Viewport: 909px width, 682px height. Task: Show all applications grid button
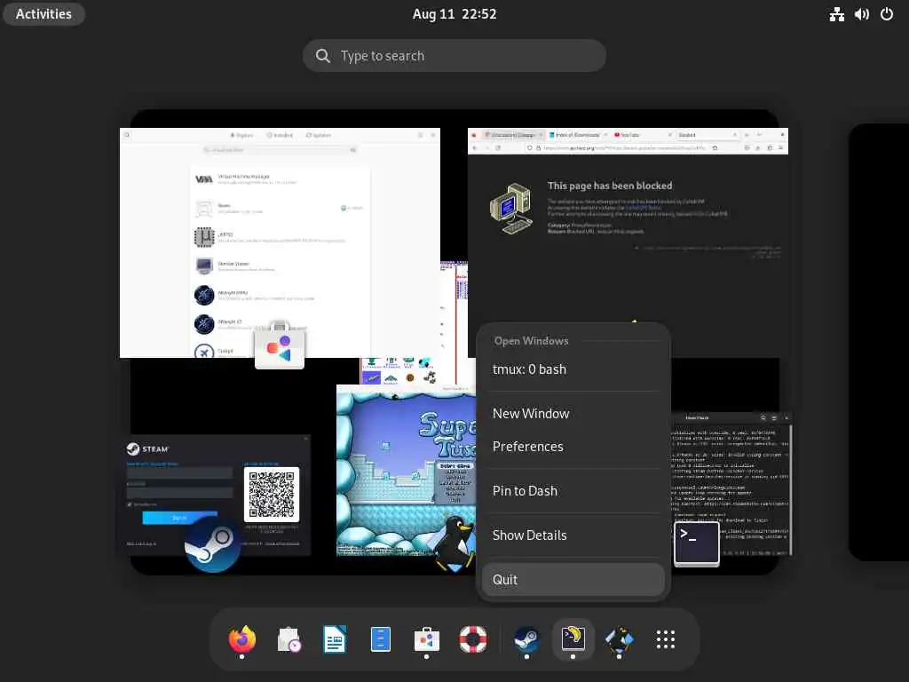[666, 639]
